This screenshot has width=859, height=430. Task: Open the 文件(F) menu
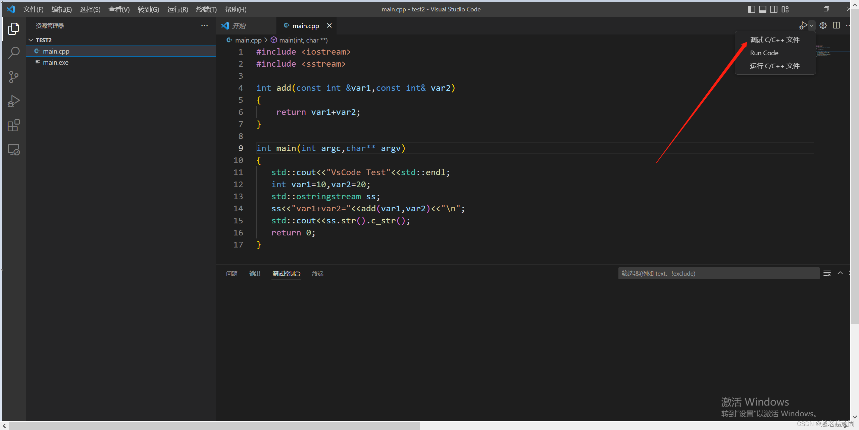[x=33, y=9]
